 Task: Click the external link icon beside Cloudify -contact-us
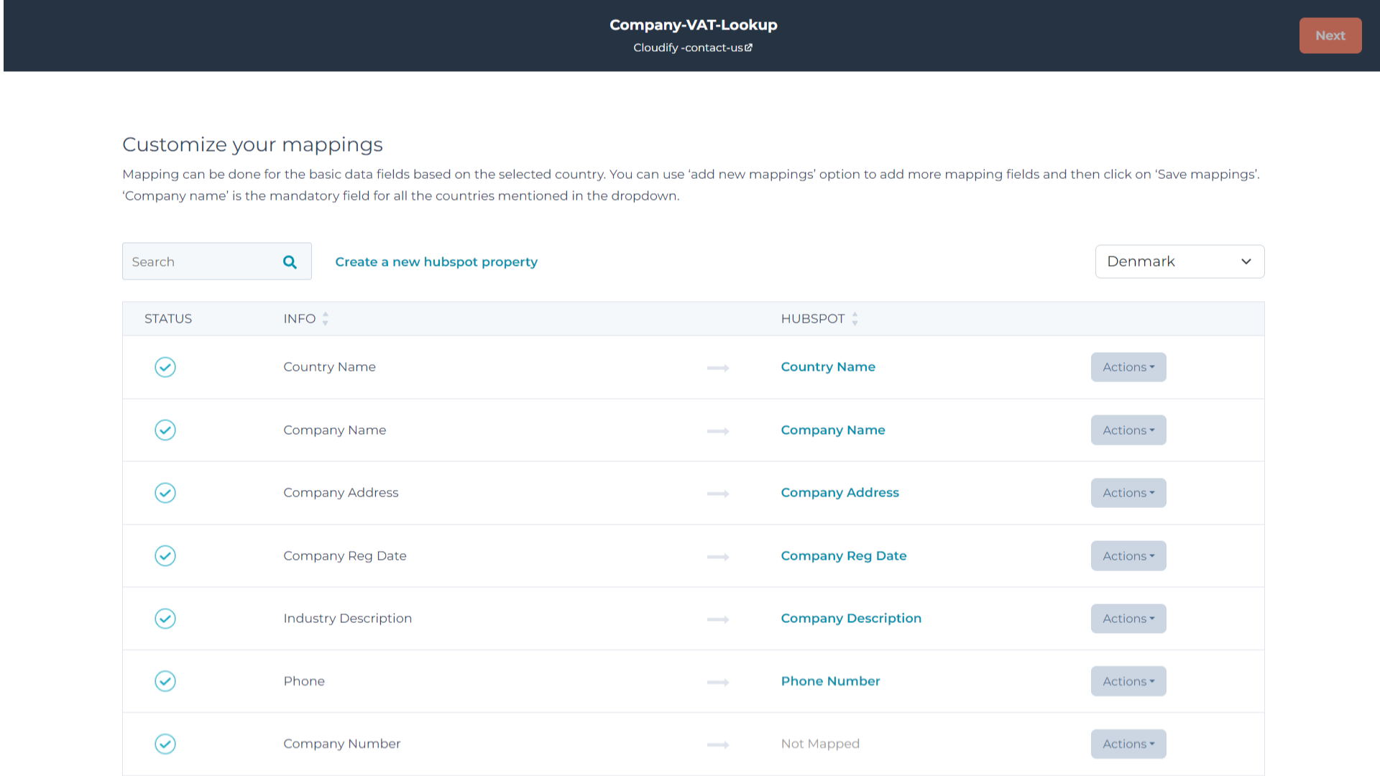click(748, 47)
